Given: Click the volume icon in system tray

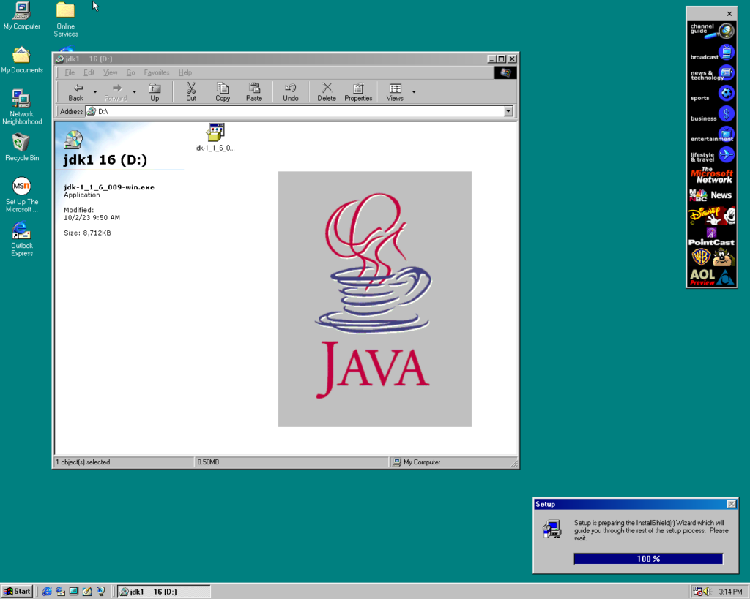Looking at the screenshot, I should coord(708,592).
